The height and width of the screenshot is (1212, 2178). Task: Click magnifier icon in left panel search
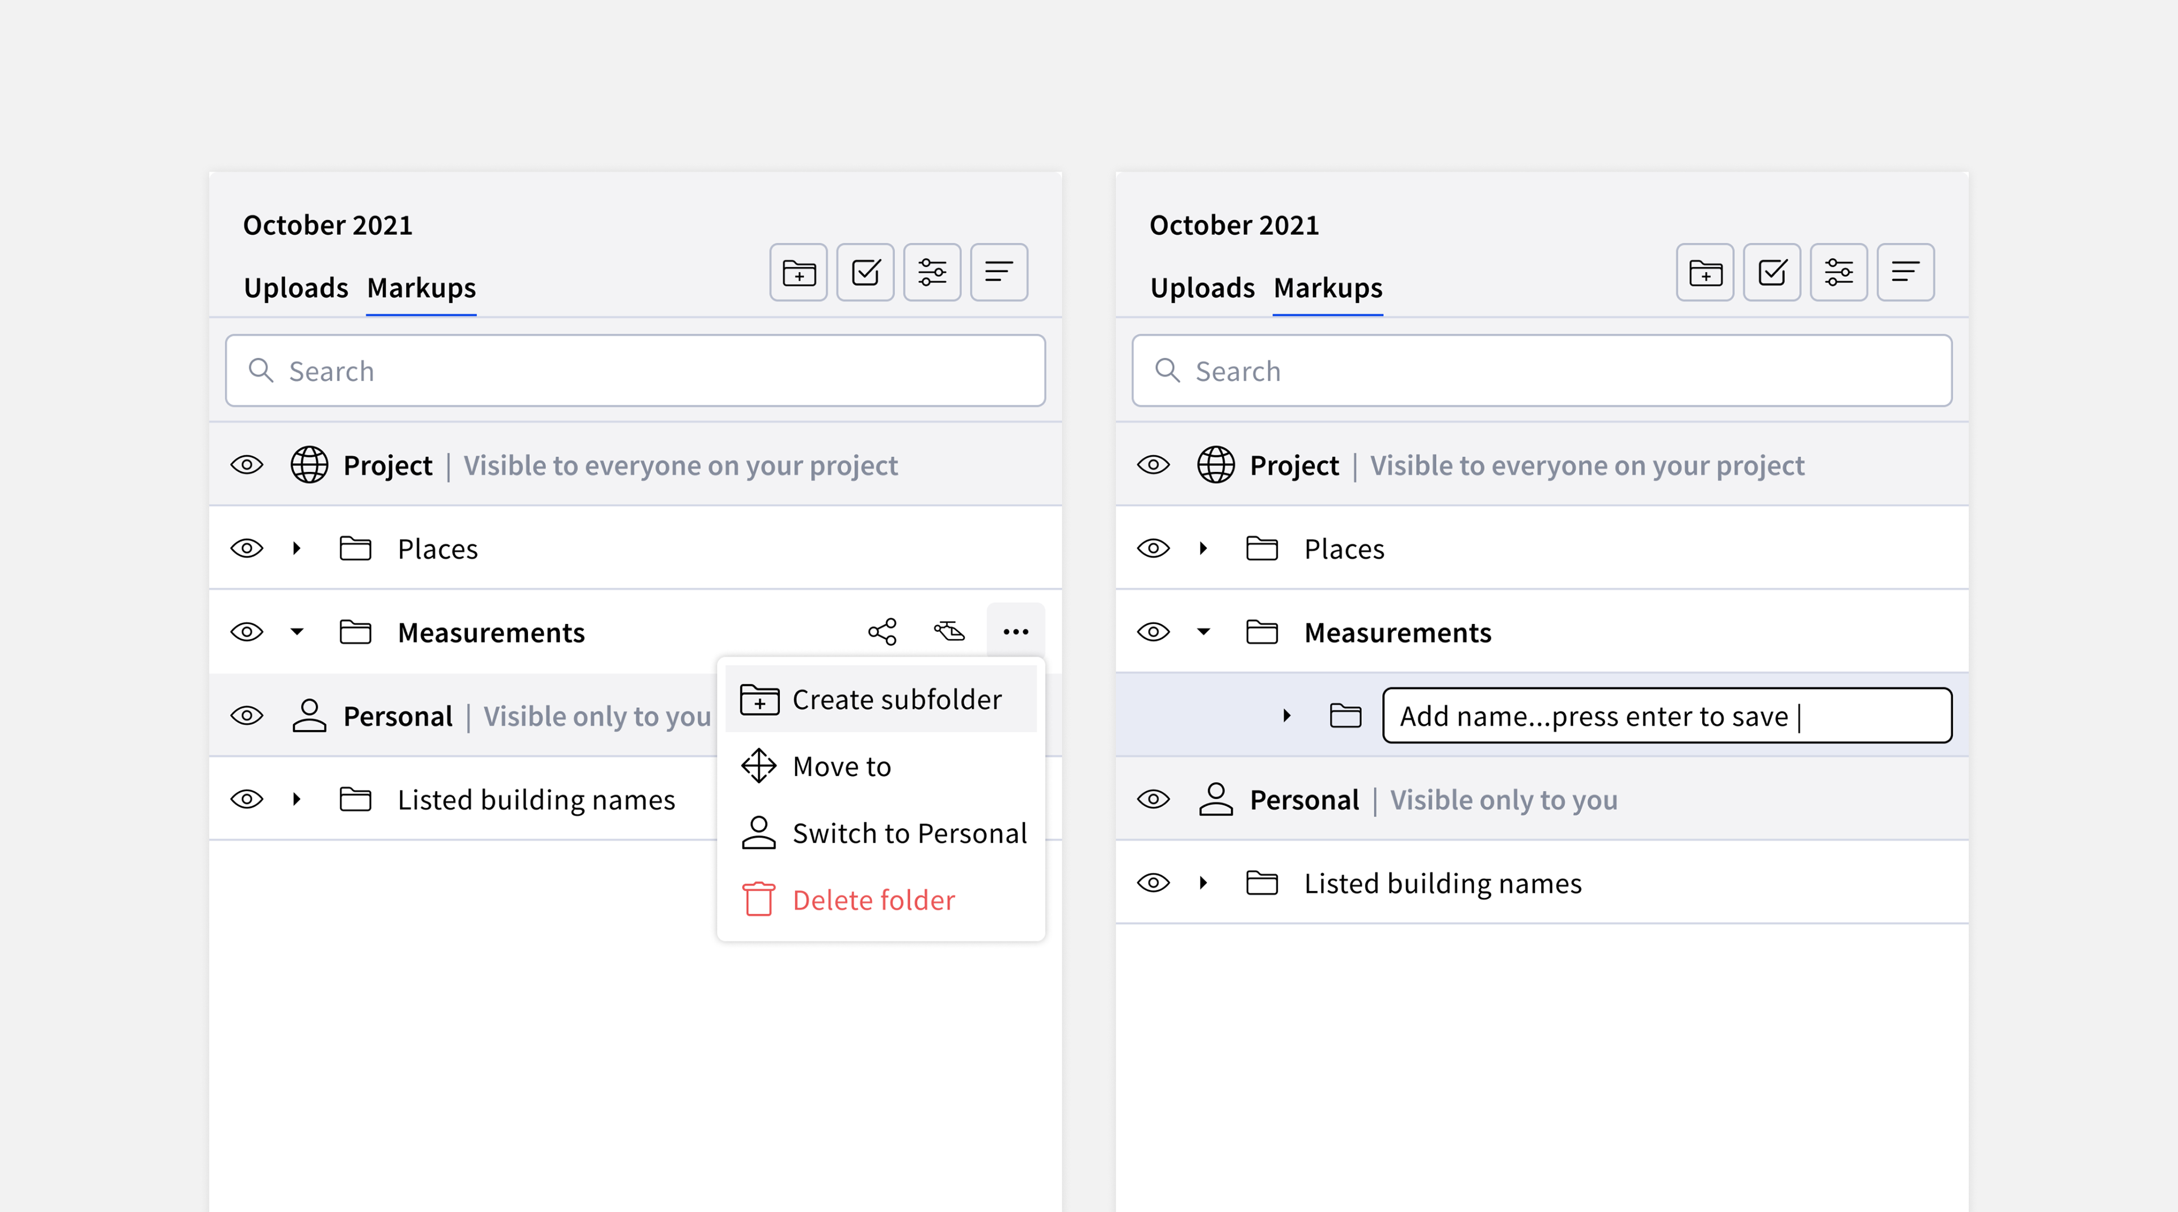260,370
